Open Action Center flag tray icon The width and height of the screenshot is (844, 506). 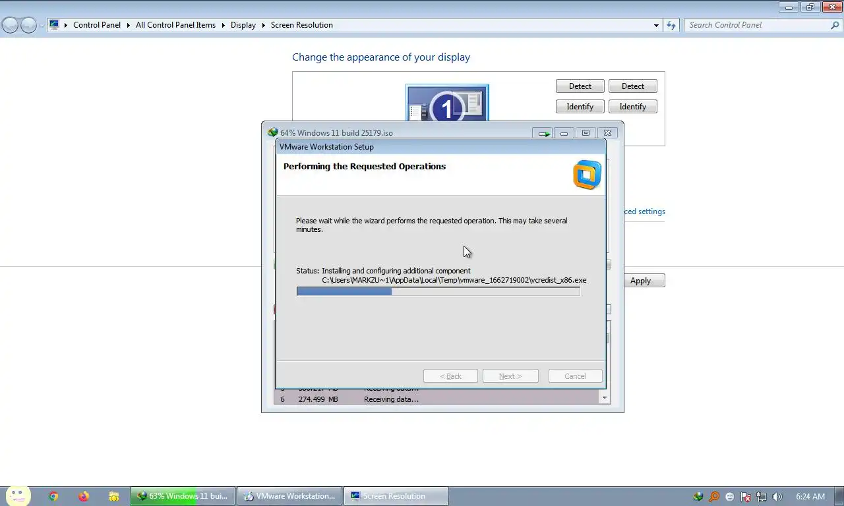pyautogui.click(x=746, y=497)
